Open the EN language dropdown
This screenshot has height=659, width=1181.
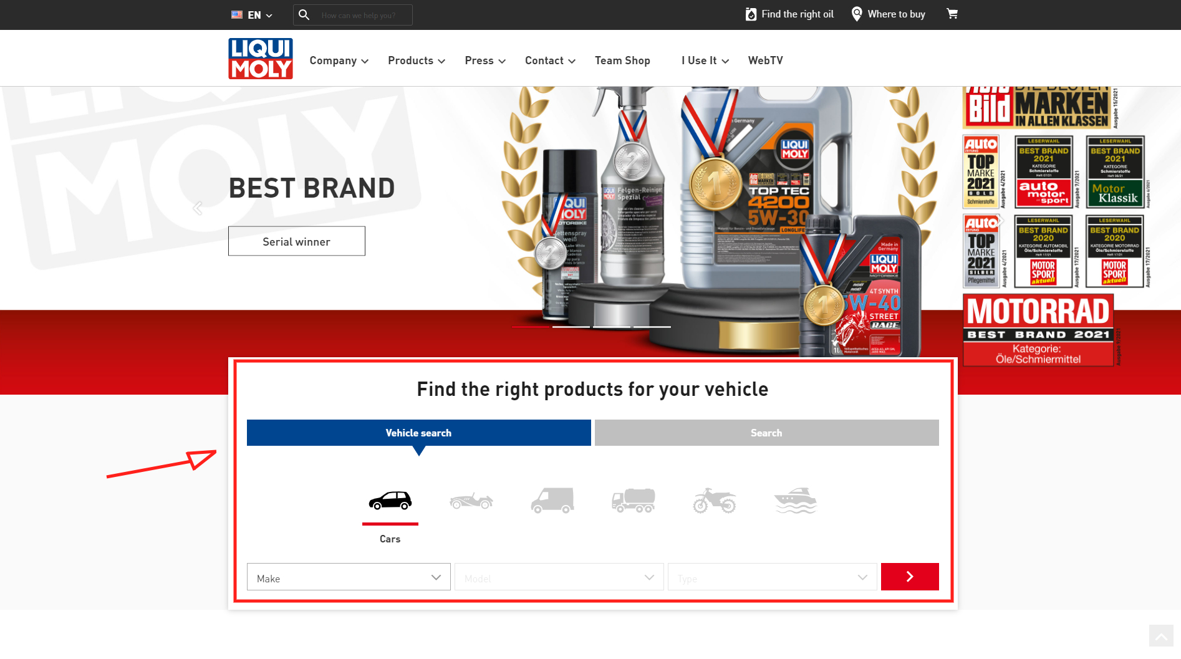tap(260, 15)
